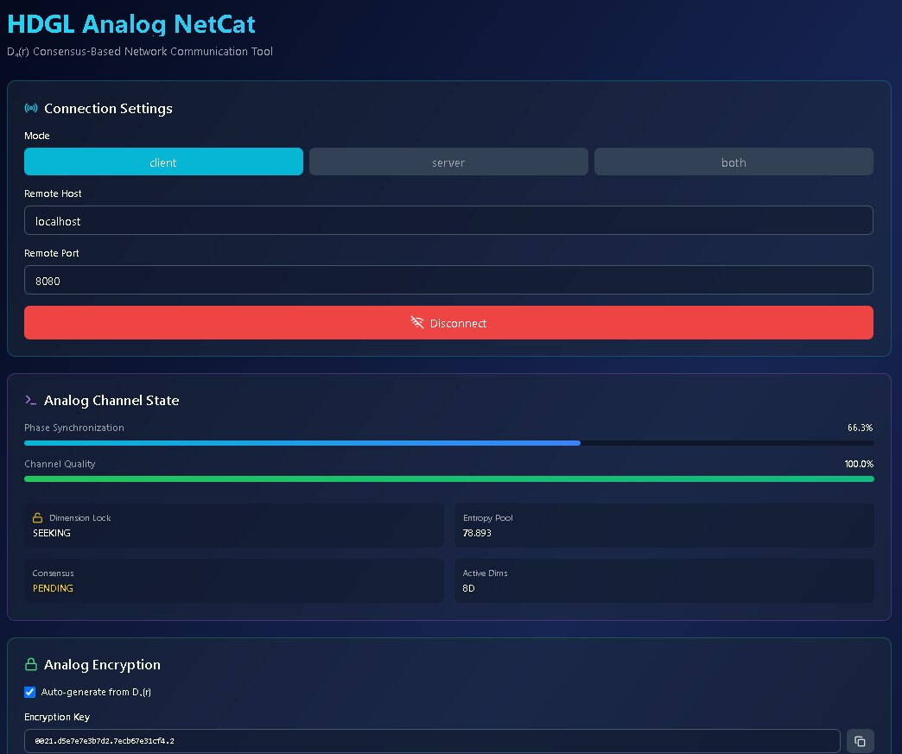This screenshot has height=754, width=902.
Task: Click the Dimension Lock padlock icon
Action: (x=37, y=517)
